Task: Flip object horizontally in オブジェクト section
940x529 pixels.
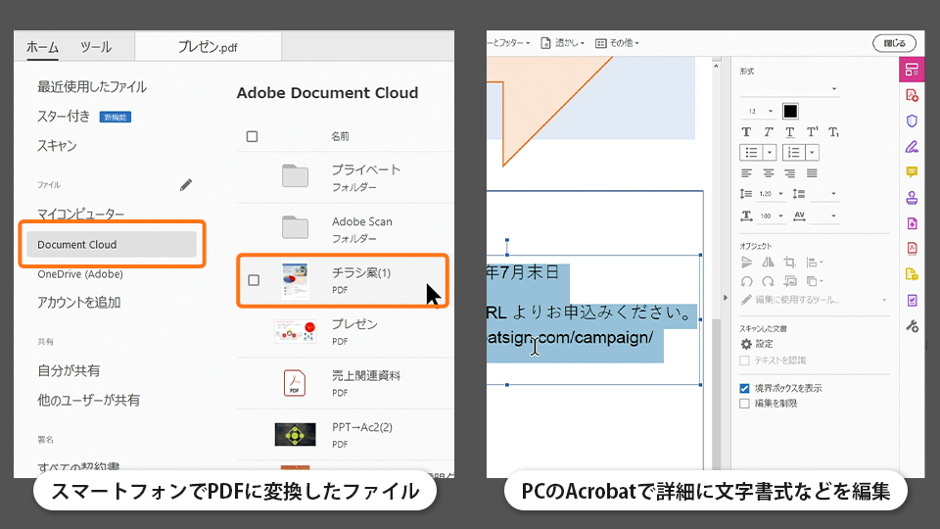Action: click(x=768, y=263)
